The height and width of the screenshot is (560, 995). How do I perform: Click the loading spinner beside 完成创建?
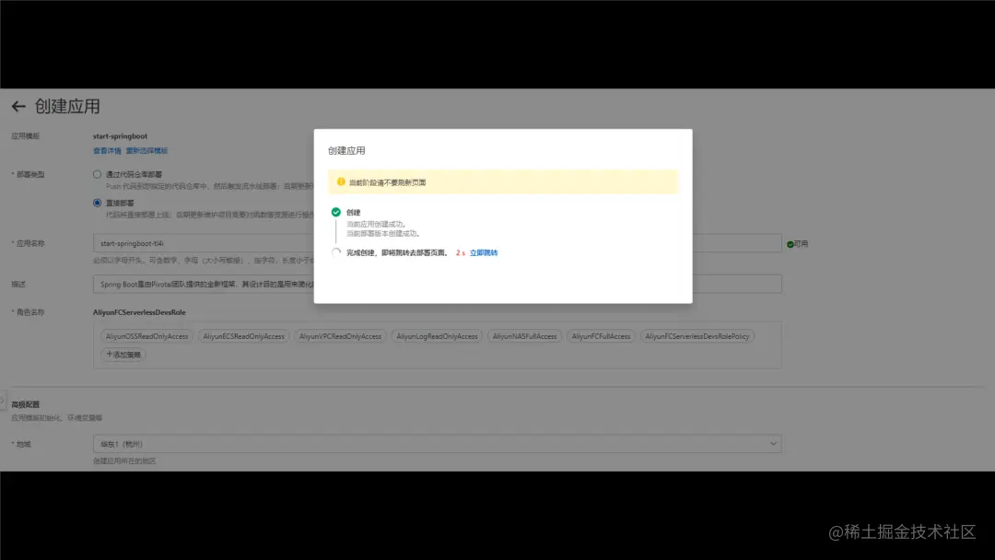[x=335, y=252]
